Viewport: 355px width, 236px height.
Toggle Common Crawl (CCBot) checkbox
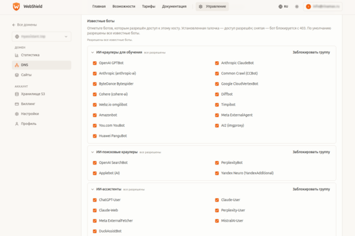217,73
